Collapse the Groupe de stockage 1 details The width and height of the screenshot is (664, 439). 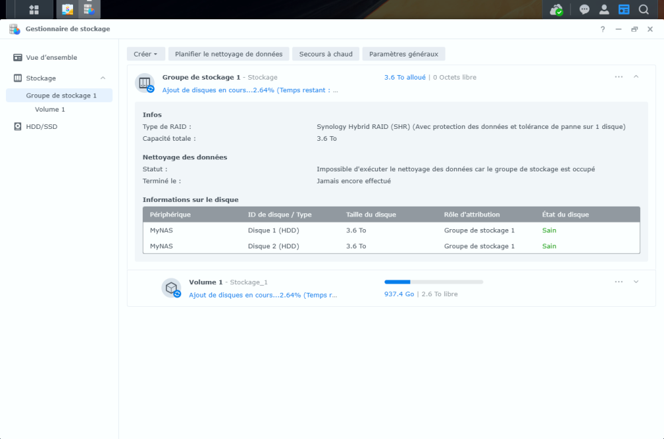click(636, 76)
